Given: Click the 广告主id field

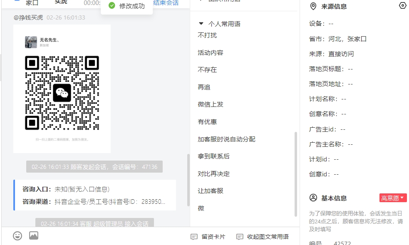Looking at the screenshot, I should click(327, 129).
